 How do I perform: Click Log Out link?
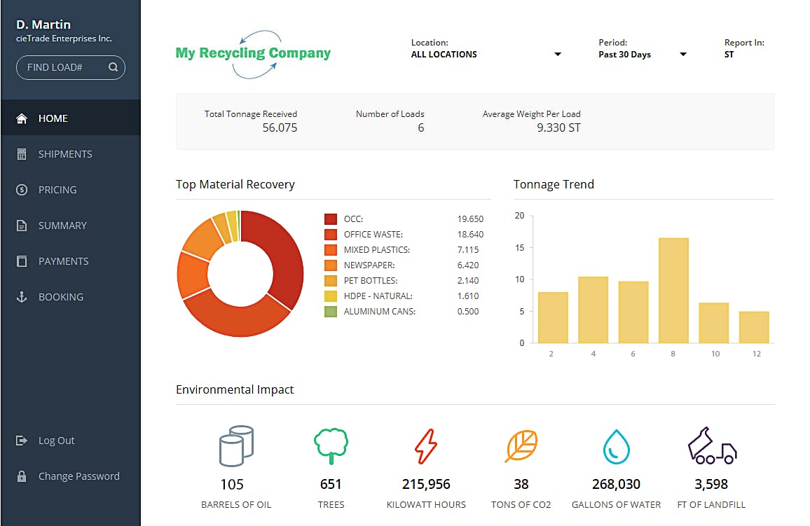pos(56,441)
